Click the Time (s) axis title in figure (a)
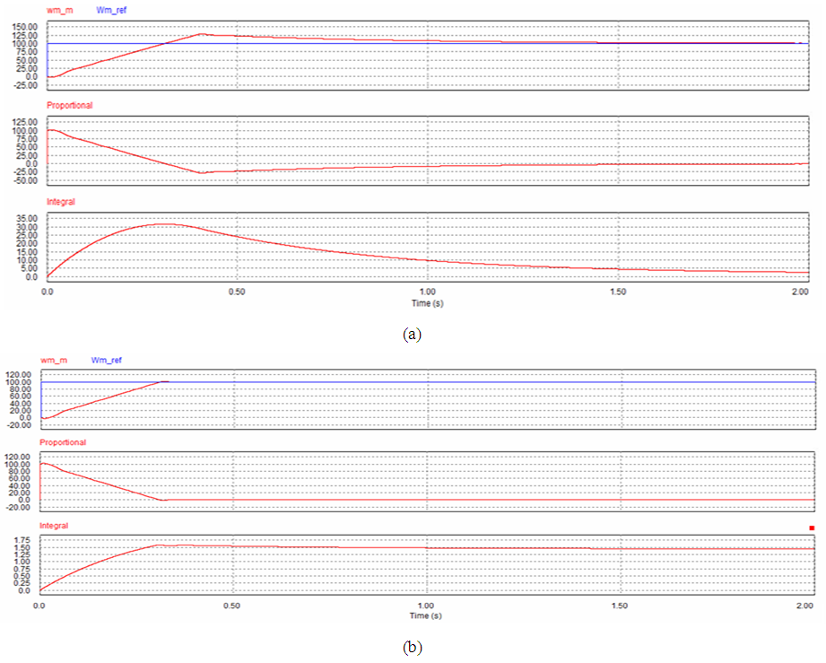Image resolution: width=826 pixels, height=663 pixels. click(428, 303)
